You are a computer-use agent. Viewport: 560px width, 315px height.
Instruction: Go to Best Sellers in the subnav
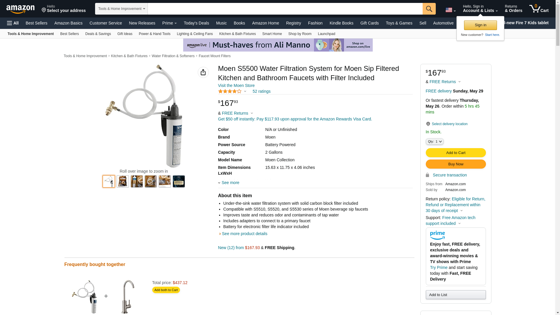point(69,34)
